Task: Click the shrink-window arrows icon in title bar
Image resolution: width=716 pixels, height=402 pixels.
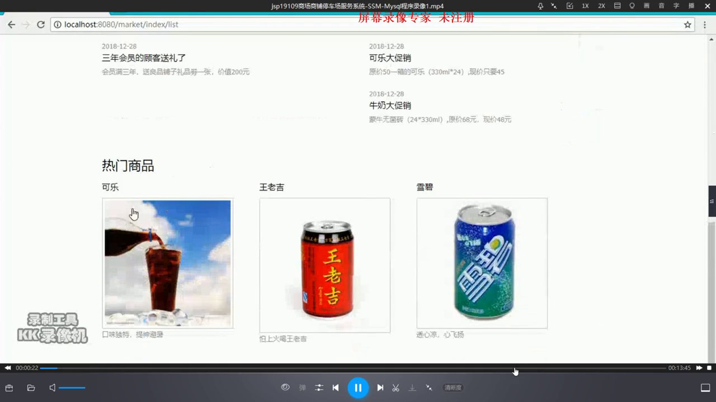Action: click(554, 6)
